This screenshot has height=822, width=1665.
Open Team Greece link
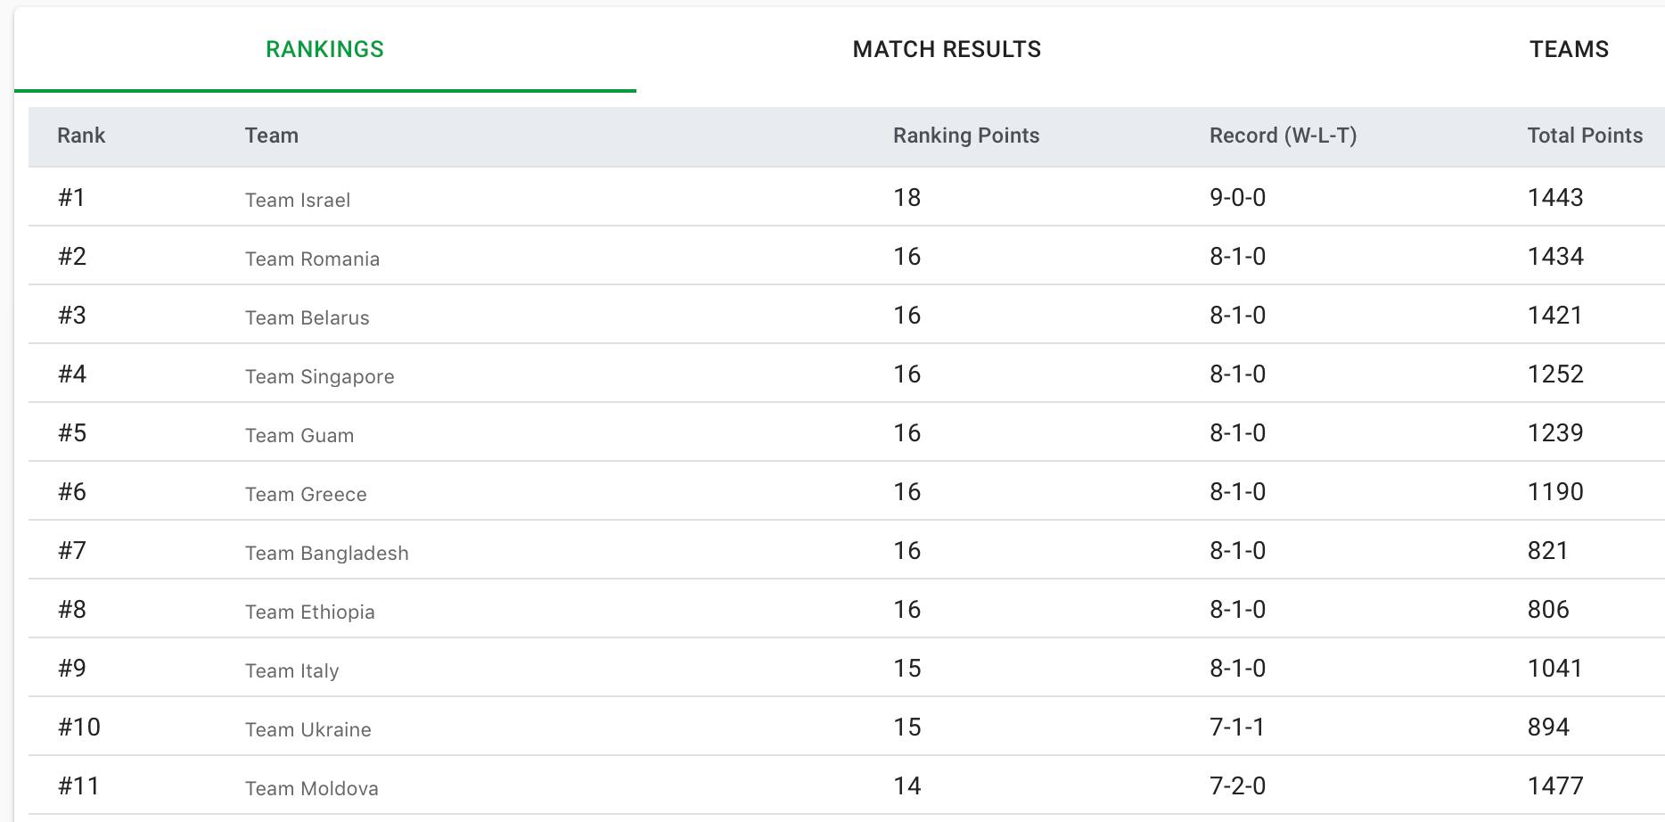pos(306,494)
